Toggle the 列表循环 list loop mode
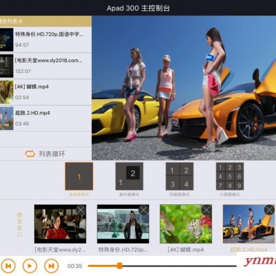Viewport: 276px width, 276px height. (46, 154)
